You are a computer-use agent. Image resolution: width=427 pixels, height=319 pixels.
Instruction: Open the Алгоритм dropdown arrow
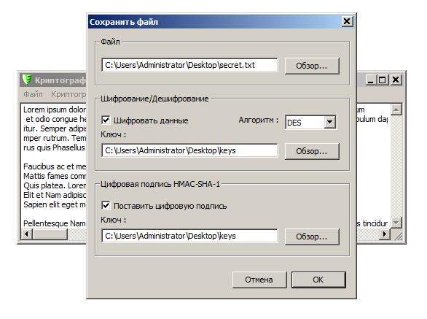[x=330, y=122]
